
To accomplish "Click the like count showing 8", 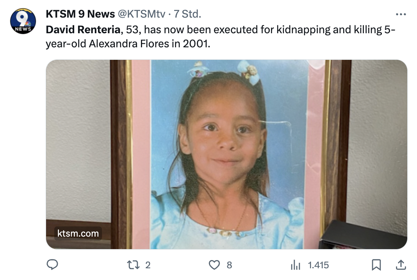I will coord(229,265).
